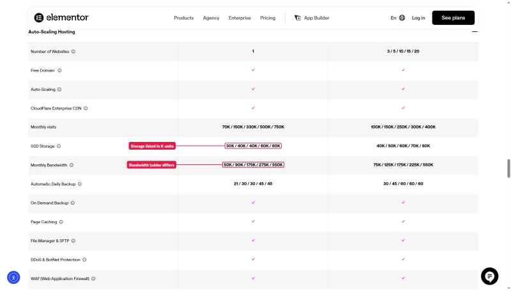The height and width of the screenshot is (291, 511).
Task: Click the globe language icon
Action: (402, 18)
